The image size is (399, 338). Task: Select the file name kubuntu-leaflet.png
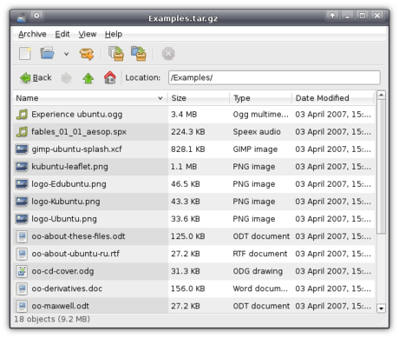click(69, 167)
